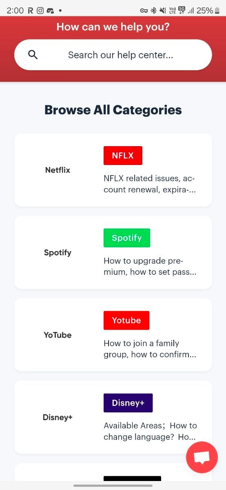This screenshot has width=226, height=490.
Task: Tap the VPN key status icon
Action: pyautogui.click(x=144, y=11)
